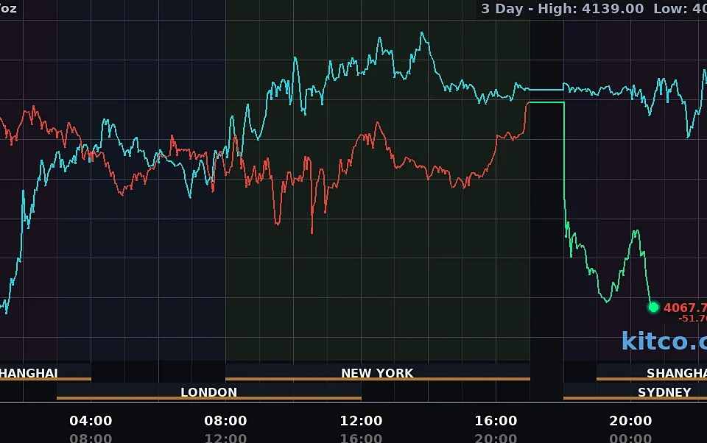
Task: Click the 20:00 time axis label
Action: (630, 421)
